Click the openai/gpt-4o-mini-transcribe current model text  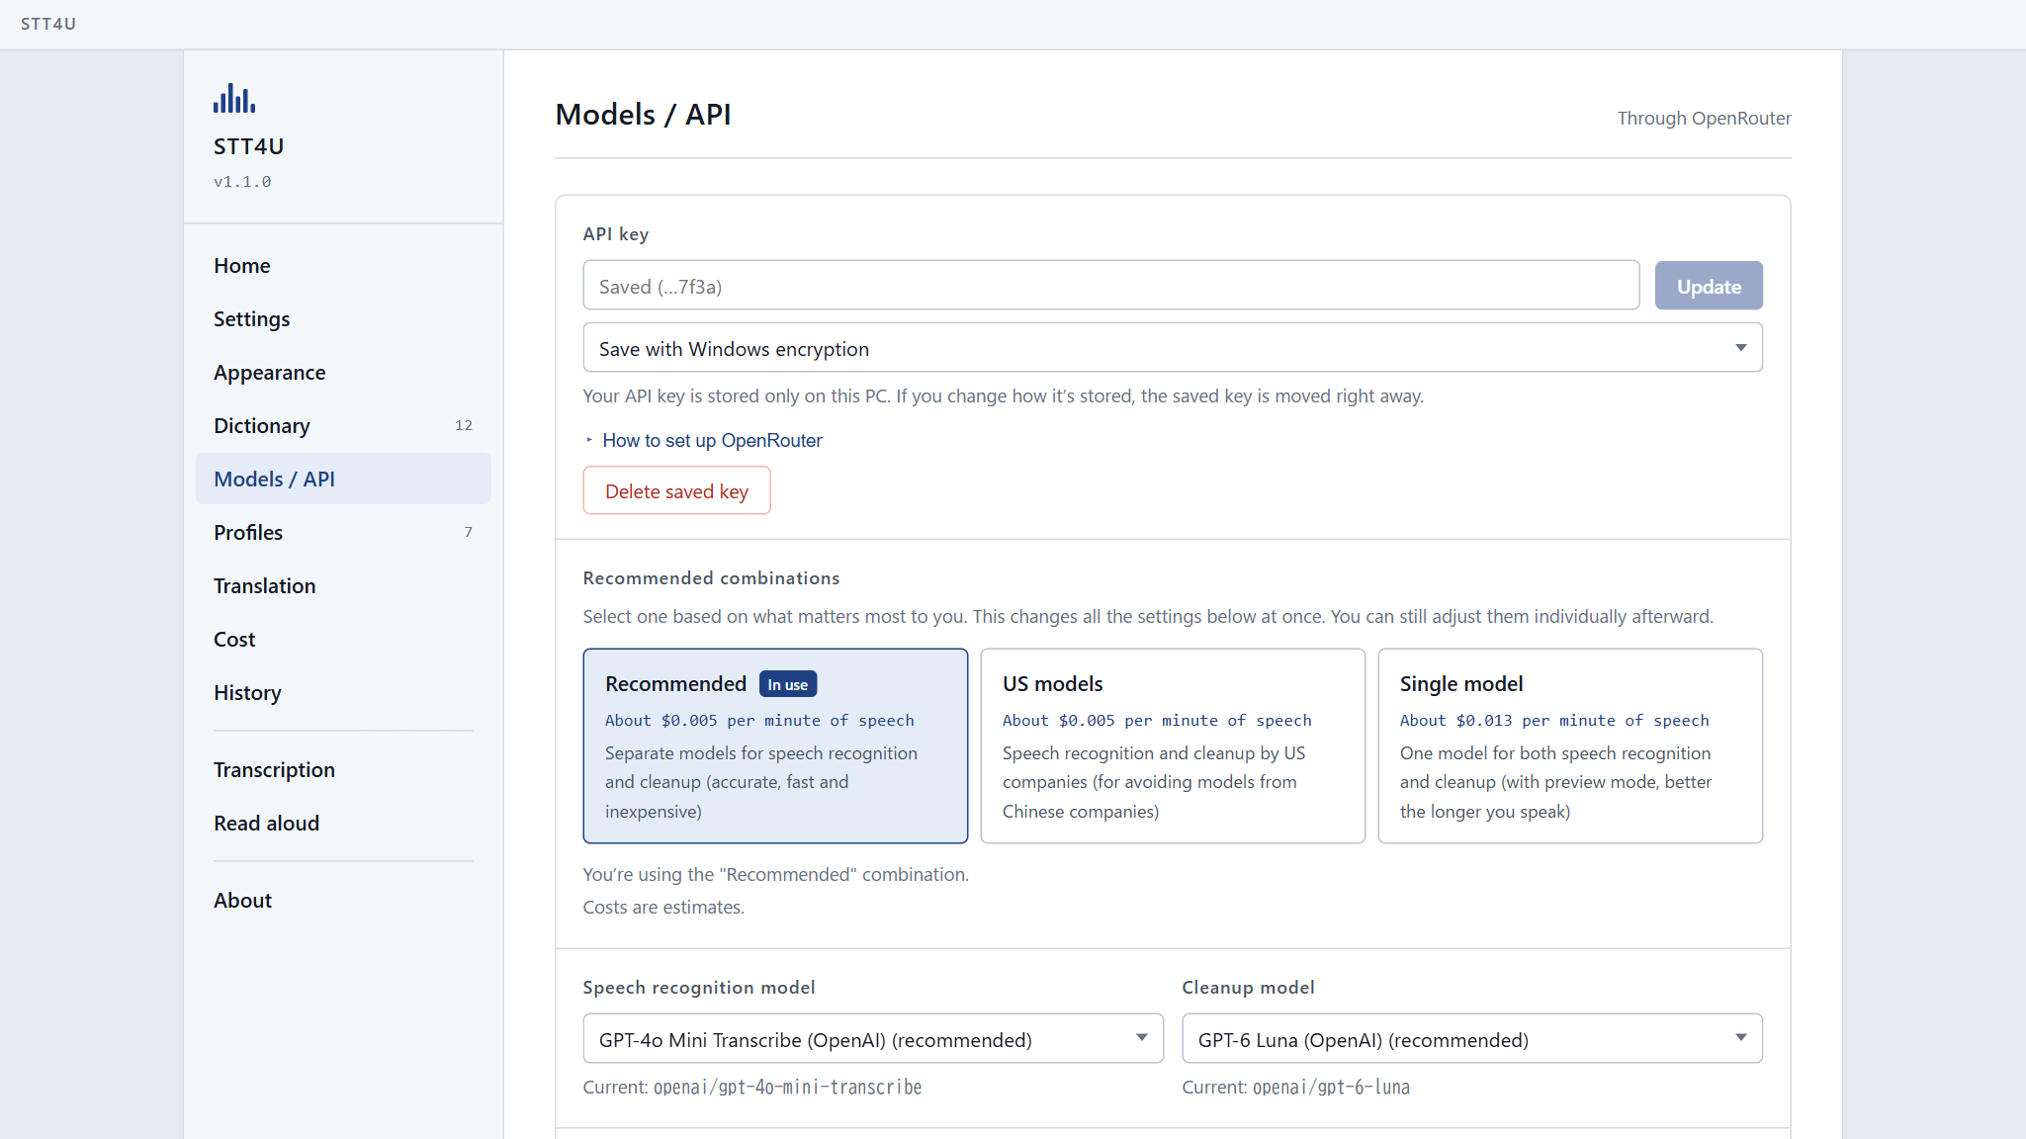pyautogui.click(x=788, y=1087)
